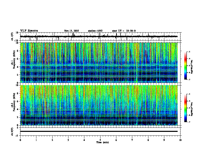
Task: Select ch.1 "Frequency (kHz)" axis label
Action: click(14, 59)
